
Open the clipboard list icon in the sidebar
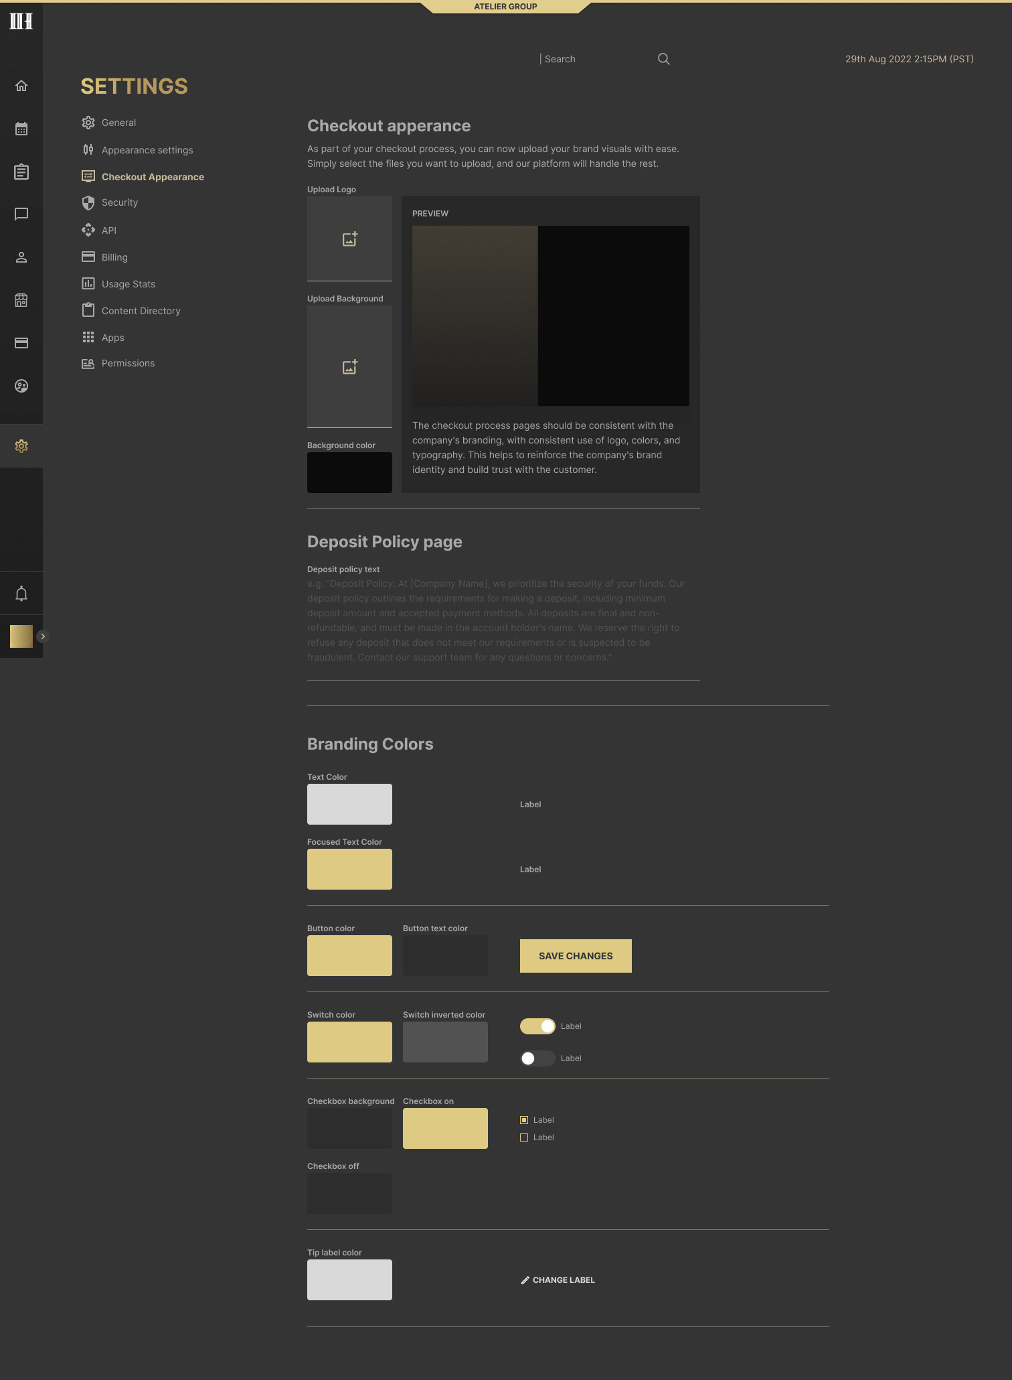[x=21, y=171]
